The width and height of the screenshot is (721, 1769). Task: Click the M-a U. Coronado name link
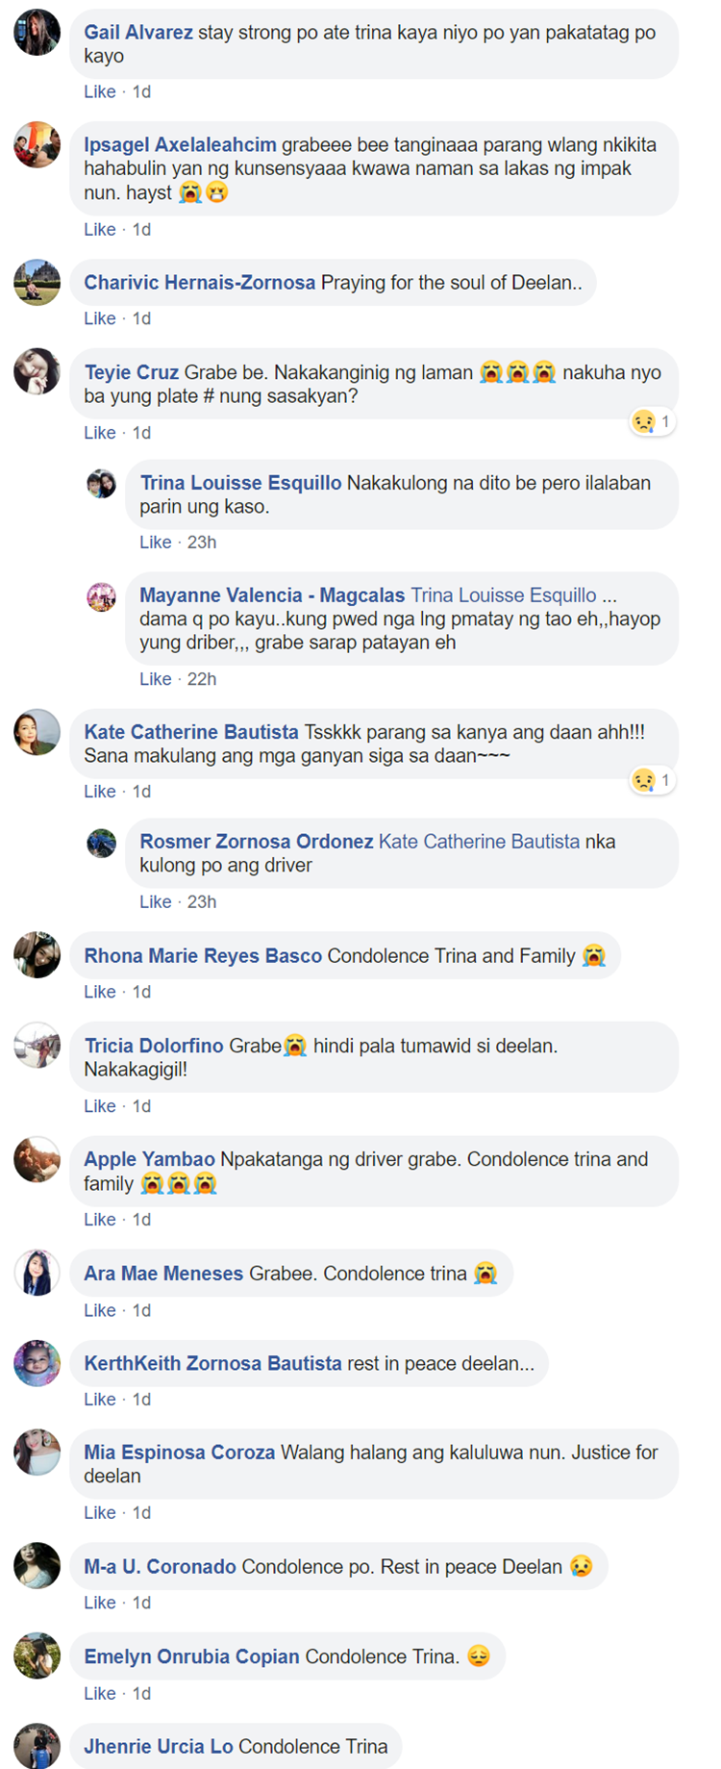coord(160,1567)
